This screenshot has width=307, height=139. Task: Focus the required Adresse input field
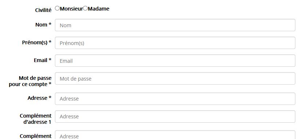(x=175, y=99)
